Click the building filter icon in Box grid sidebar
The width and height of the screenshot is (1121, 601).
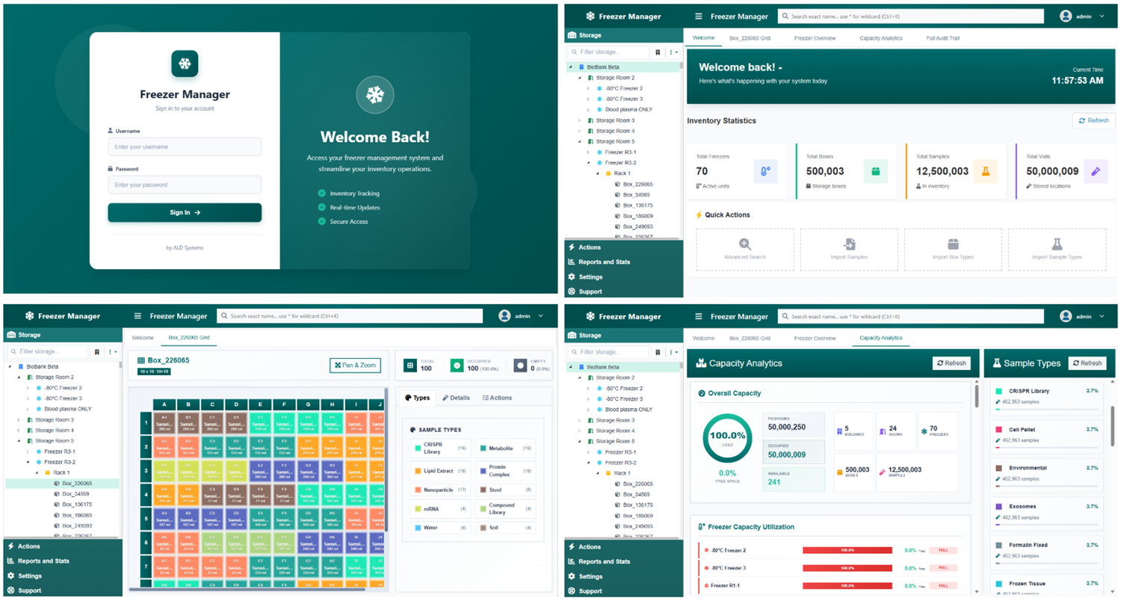click(x=97, y=351)
